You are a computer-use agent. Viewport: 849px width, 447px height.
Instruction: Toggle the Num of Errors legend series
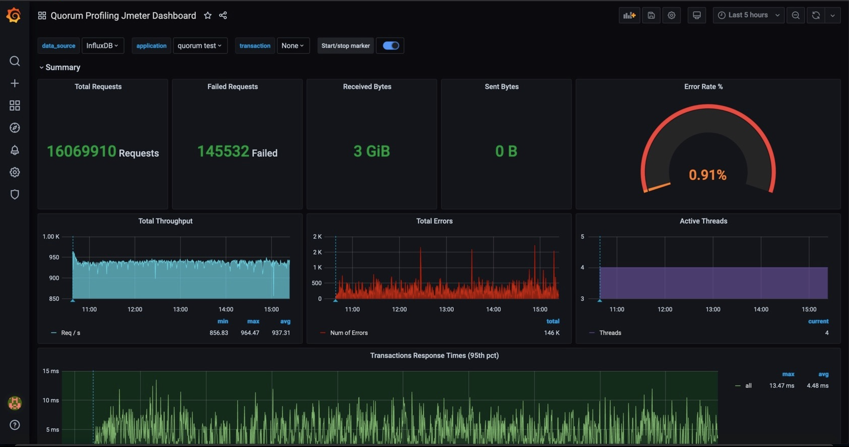click(x=349, y=333)
